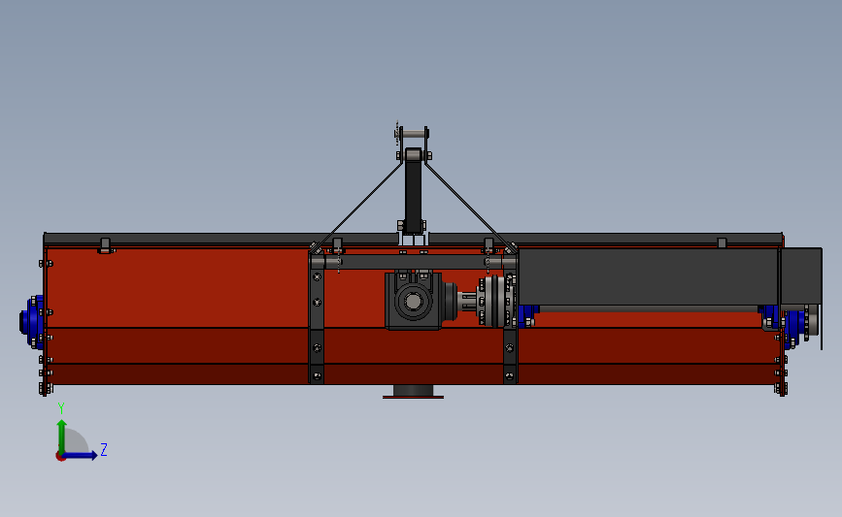Select the top hitch pin on mast

coord(413,134)
